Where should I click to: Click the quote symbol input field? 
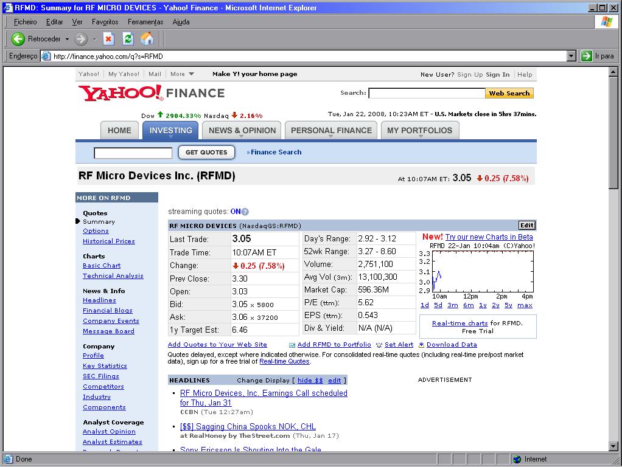click(x=133, y=153)
